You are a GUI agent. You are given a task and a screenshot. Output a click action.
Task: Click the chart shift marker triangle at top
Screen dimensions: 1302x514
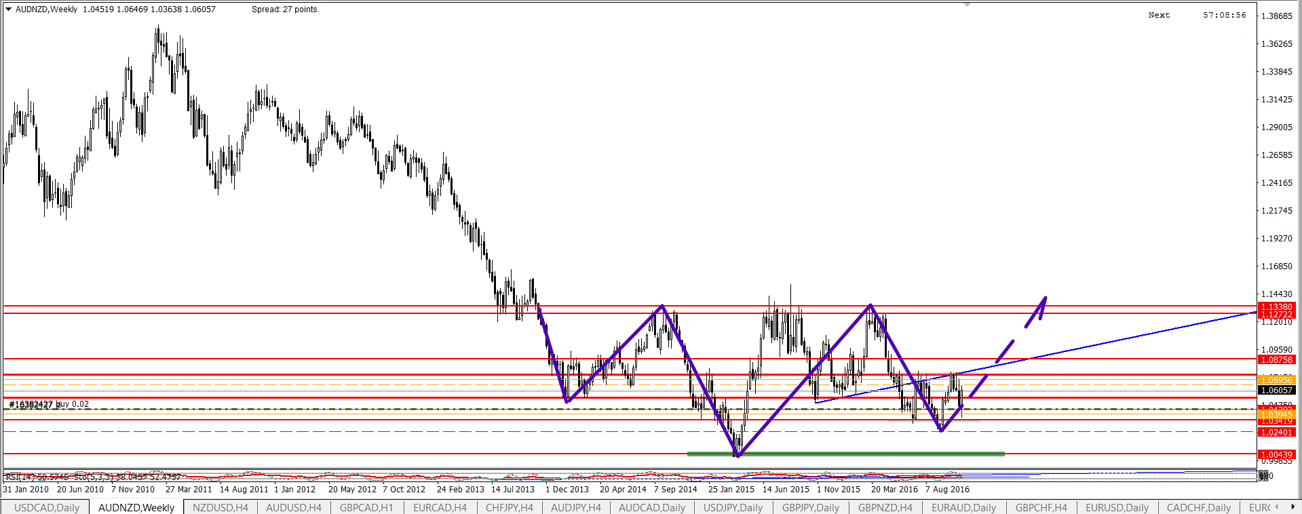point(968,5)
